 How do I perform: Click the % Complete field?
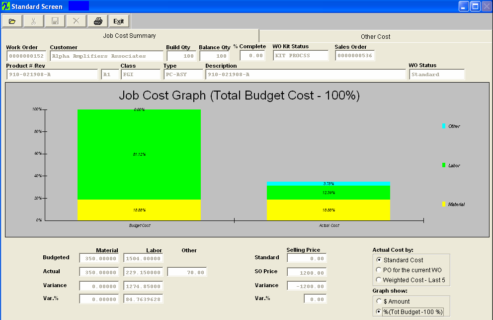253,55
